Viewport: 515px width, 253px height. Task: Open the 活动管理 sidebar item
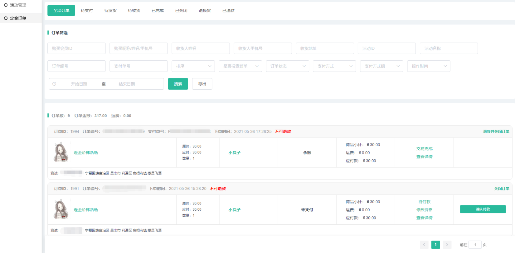18,5
